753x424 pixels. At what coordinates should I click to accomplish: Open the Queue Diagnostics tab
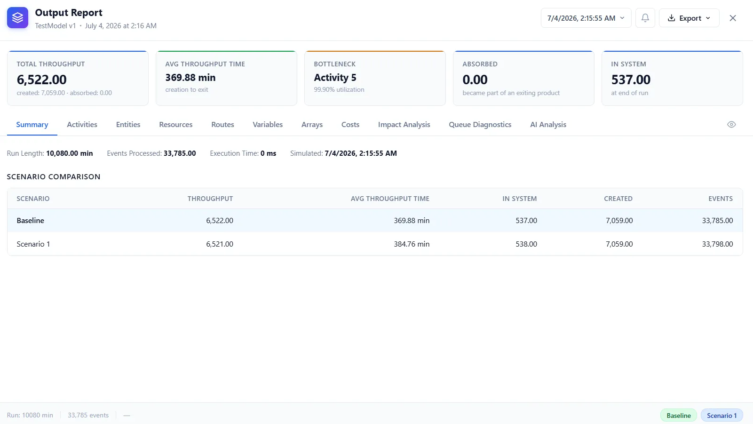480,125
